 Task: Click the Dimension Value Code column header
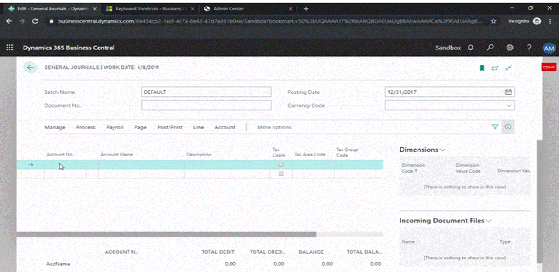coord(468,168)
